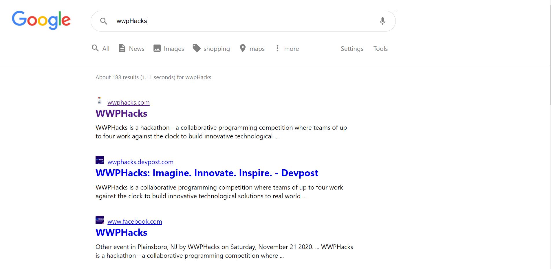551x269 pixels.
Task: Click the wwphacks.com favicon
Action: click(x=99, y=100)
